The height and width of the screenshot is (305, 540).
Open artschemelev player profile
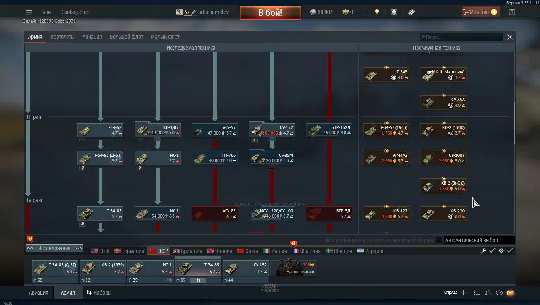213,12
